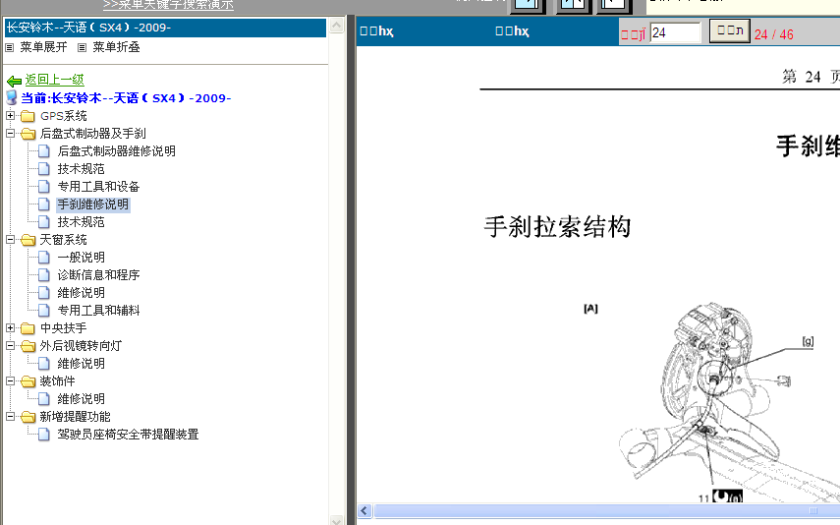
Task: Click the page icon beside 诊断信息和程序
Action: [44, 275]
